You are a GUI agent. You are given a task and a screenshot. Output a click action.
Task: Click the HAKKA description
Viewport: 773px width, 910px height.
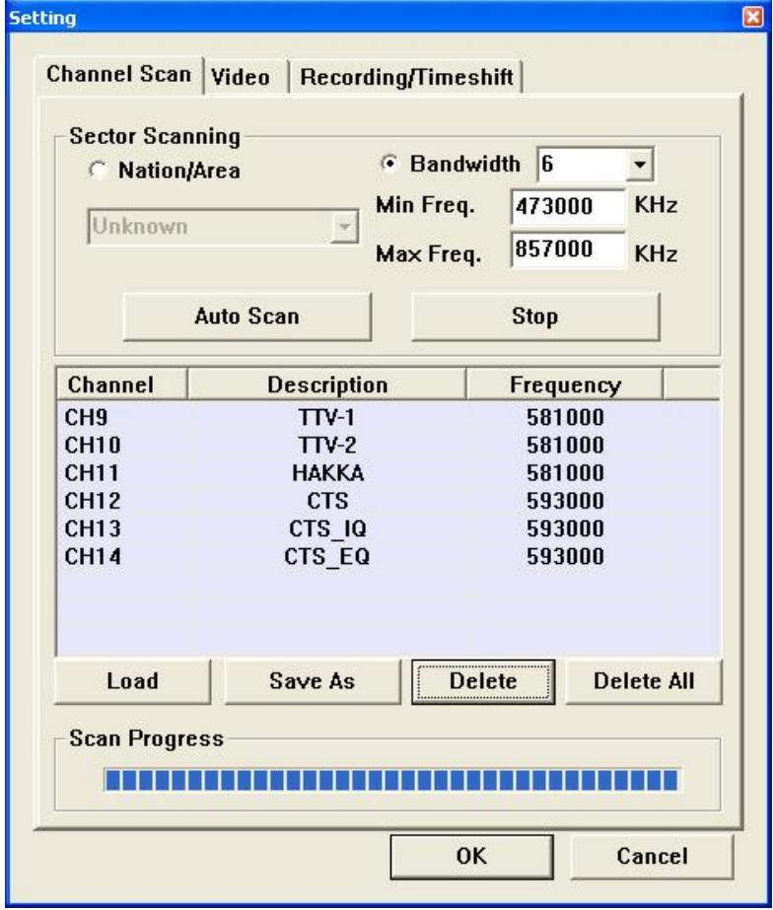pos(328,473)
